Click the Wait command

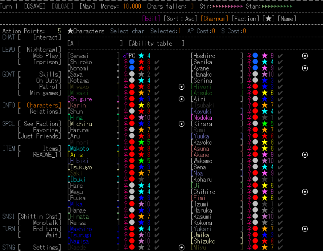pos(39,235)
